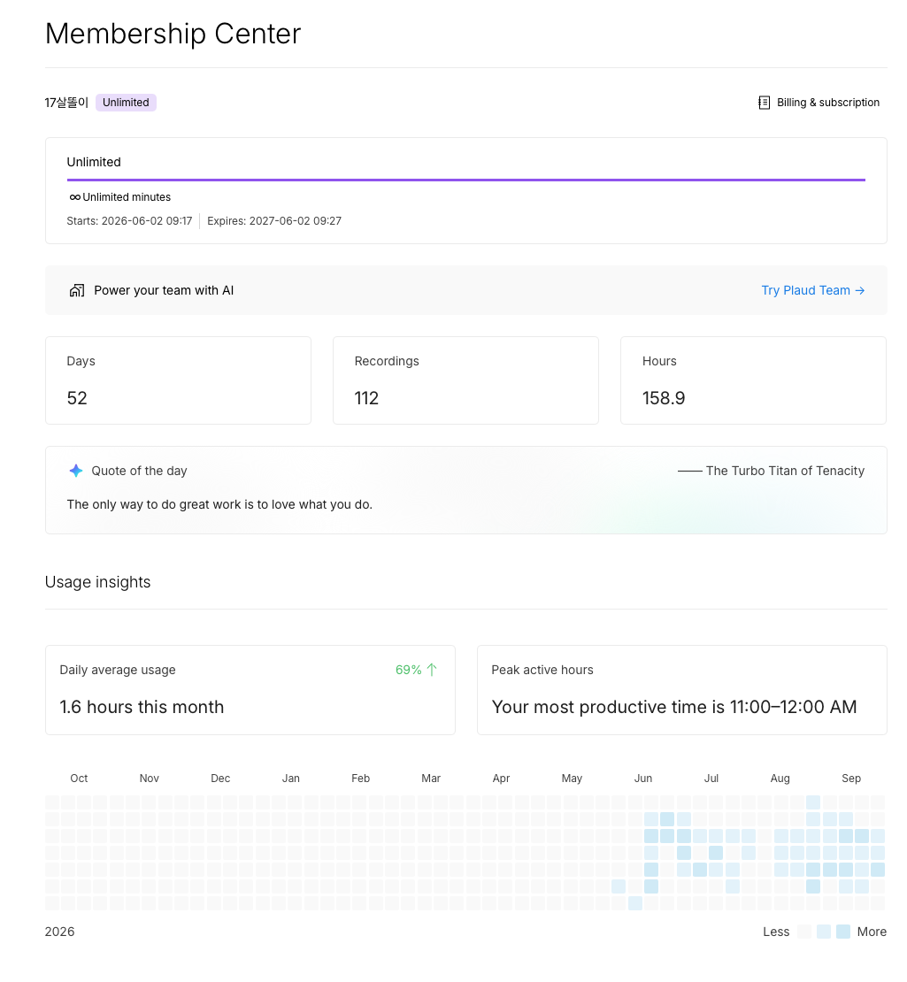Click the Peak active hours card

(681, 690)
